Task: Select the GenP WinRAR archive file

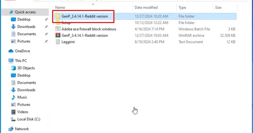Action: coord(84,35)
